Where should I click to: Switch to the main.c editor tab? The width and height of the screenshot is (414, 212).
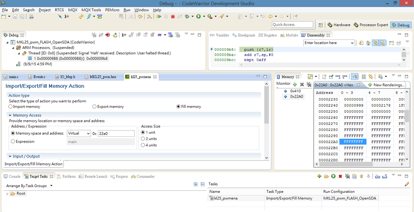point(11,77)
